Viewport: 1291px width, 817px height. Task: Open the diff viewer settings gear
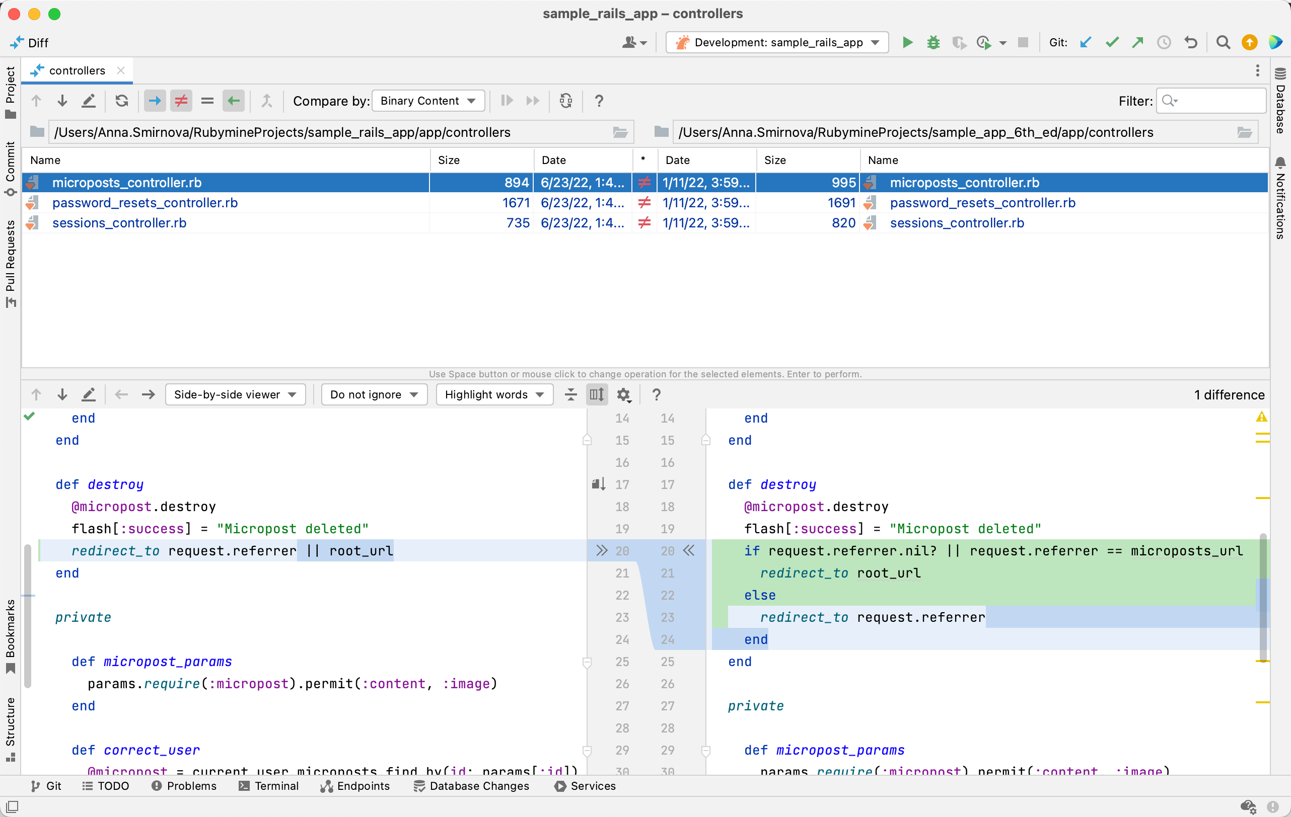point(623,395)
